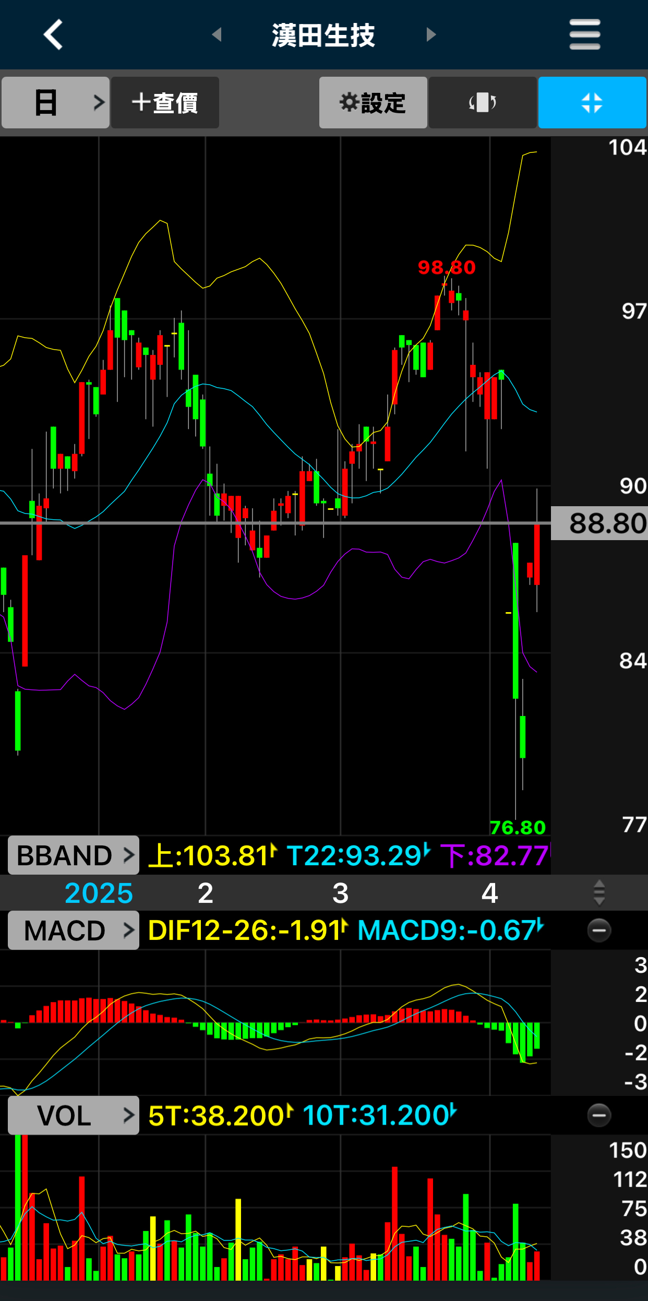Viewport: 648px width, 1301px height.
Task: Tap the 漢田生技 stock title
Action: [x=323, y=35]
